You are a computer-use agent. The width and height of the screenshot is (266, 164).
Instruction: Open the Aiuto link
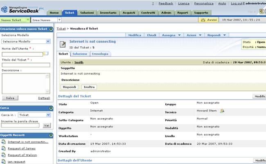[222, 3]
